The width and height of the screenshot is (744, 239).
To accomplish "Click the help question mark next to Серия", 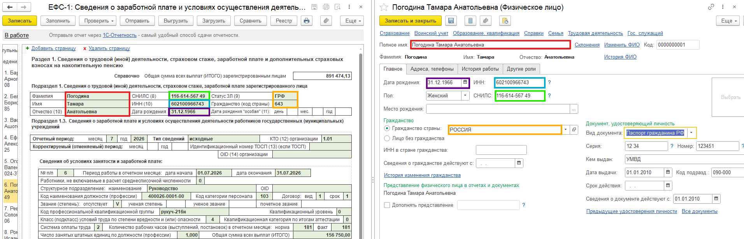I will [x=672, y=146].
